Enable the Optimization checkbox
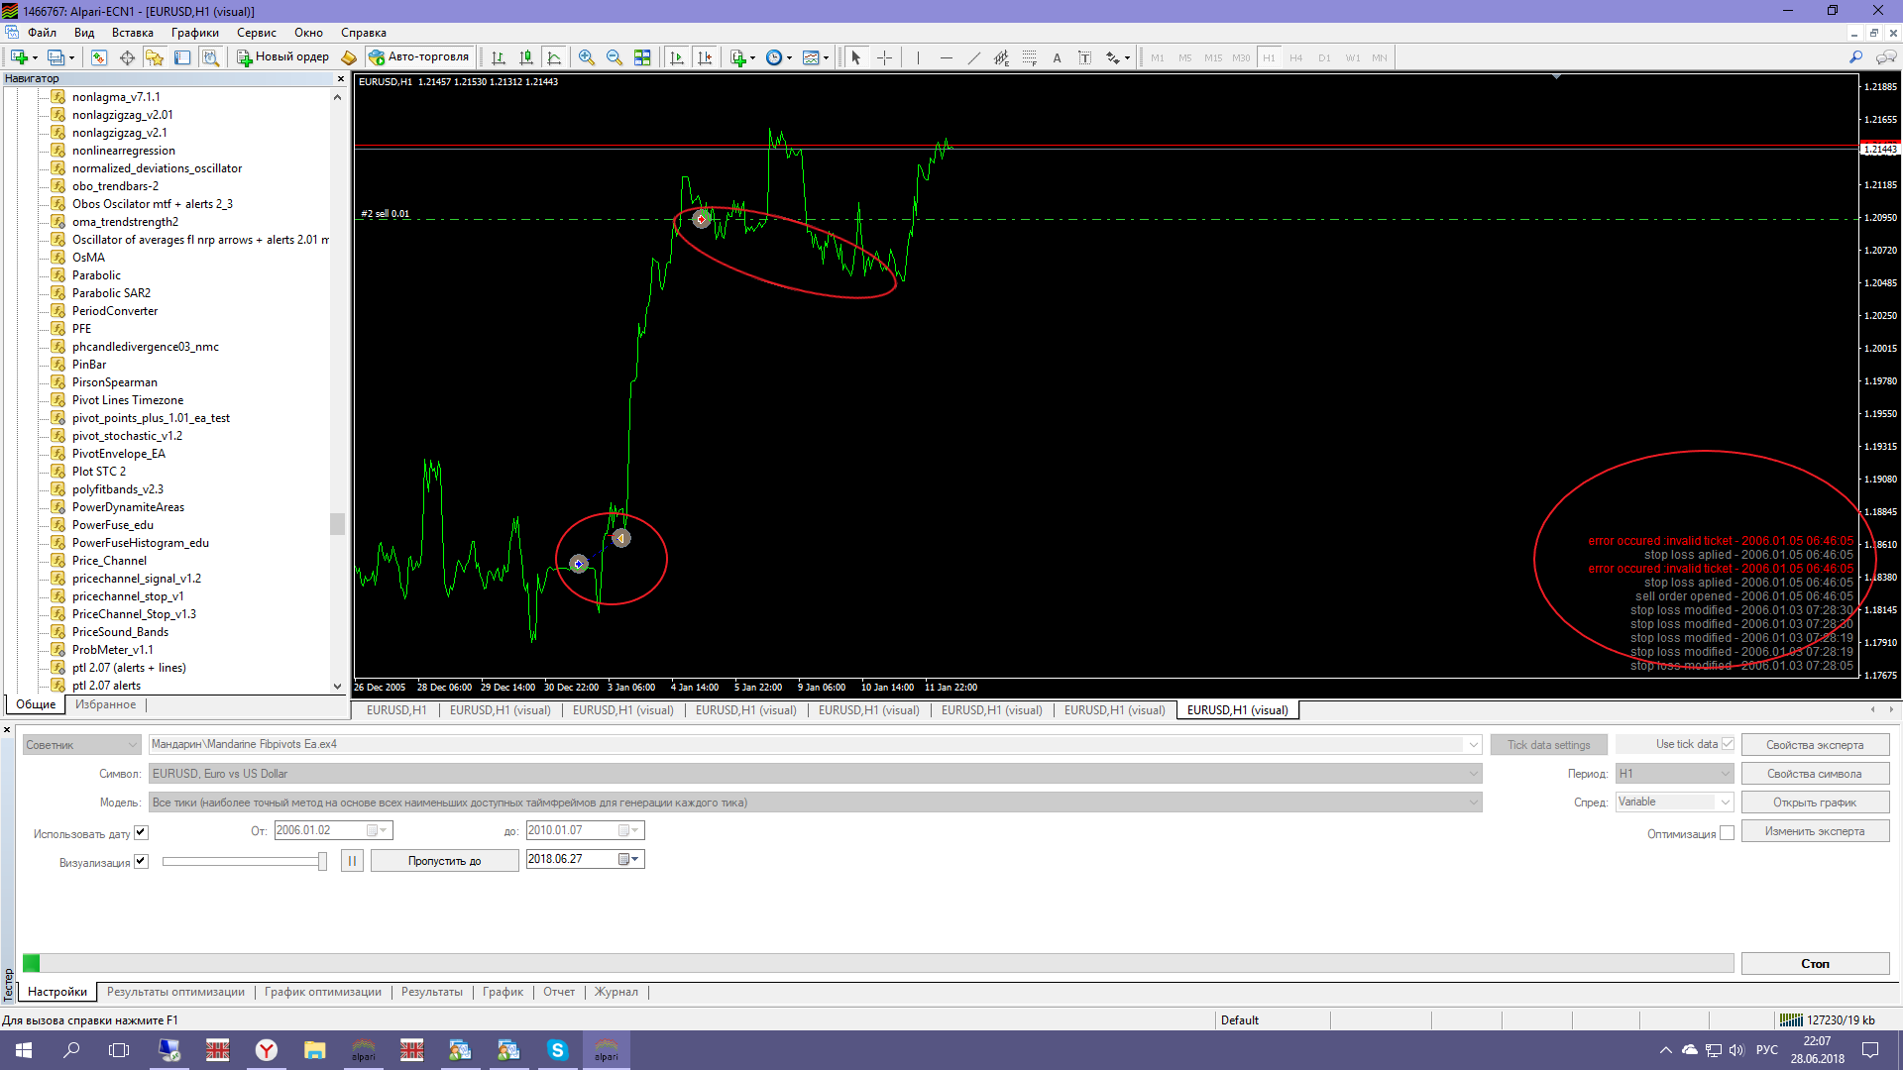 coord(1727,833)
